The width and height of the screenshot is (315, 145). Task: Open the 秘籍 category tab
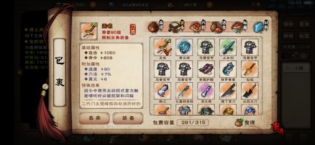[239, 26]
